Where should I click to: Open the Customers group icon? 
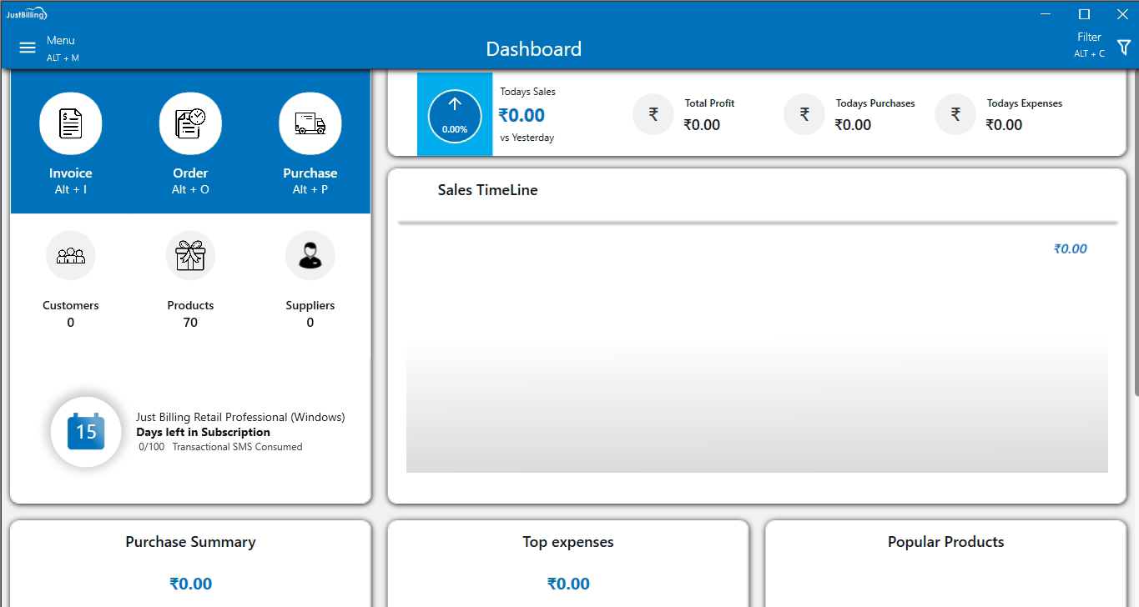71,255
